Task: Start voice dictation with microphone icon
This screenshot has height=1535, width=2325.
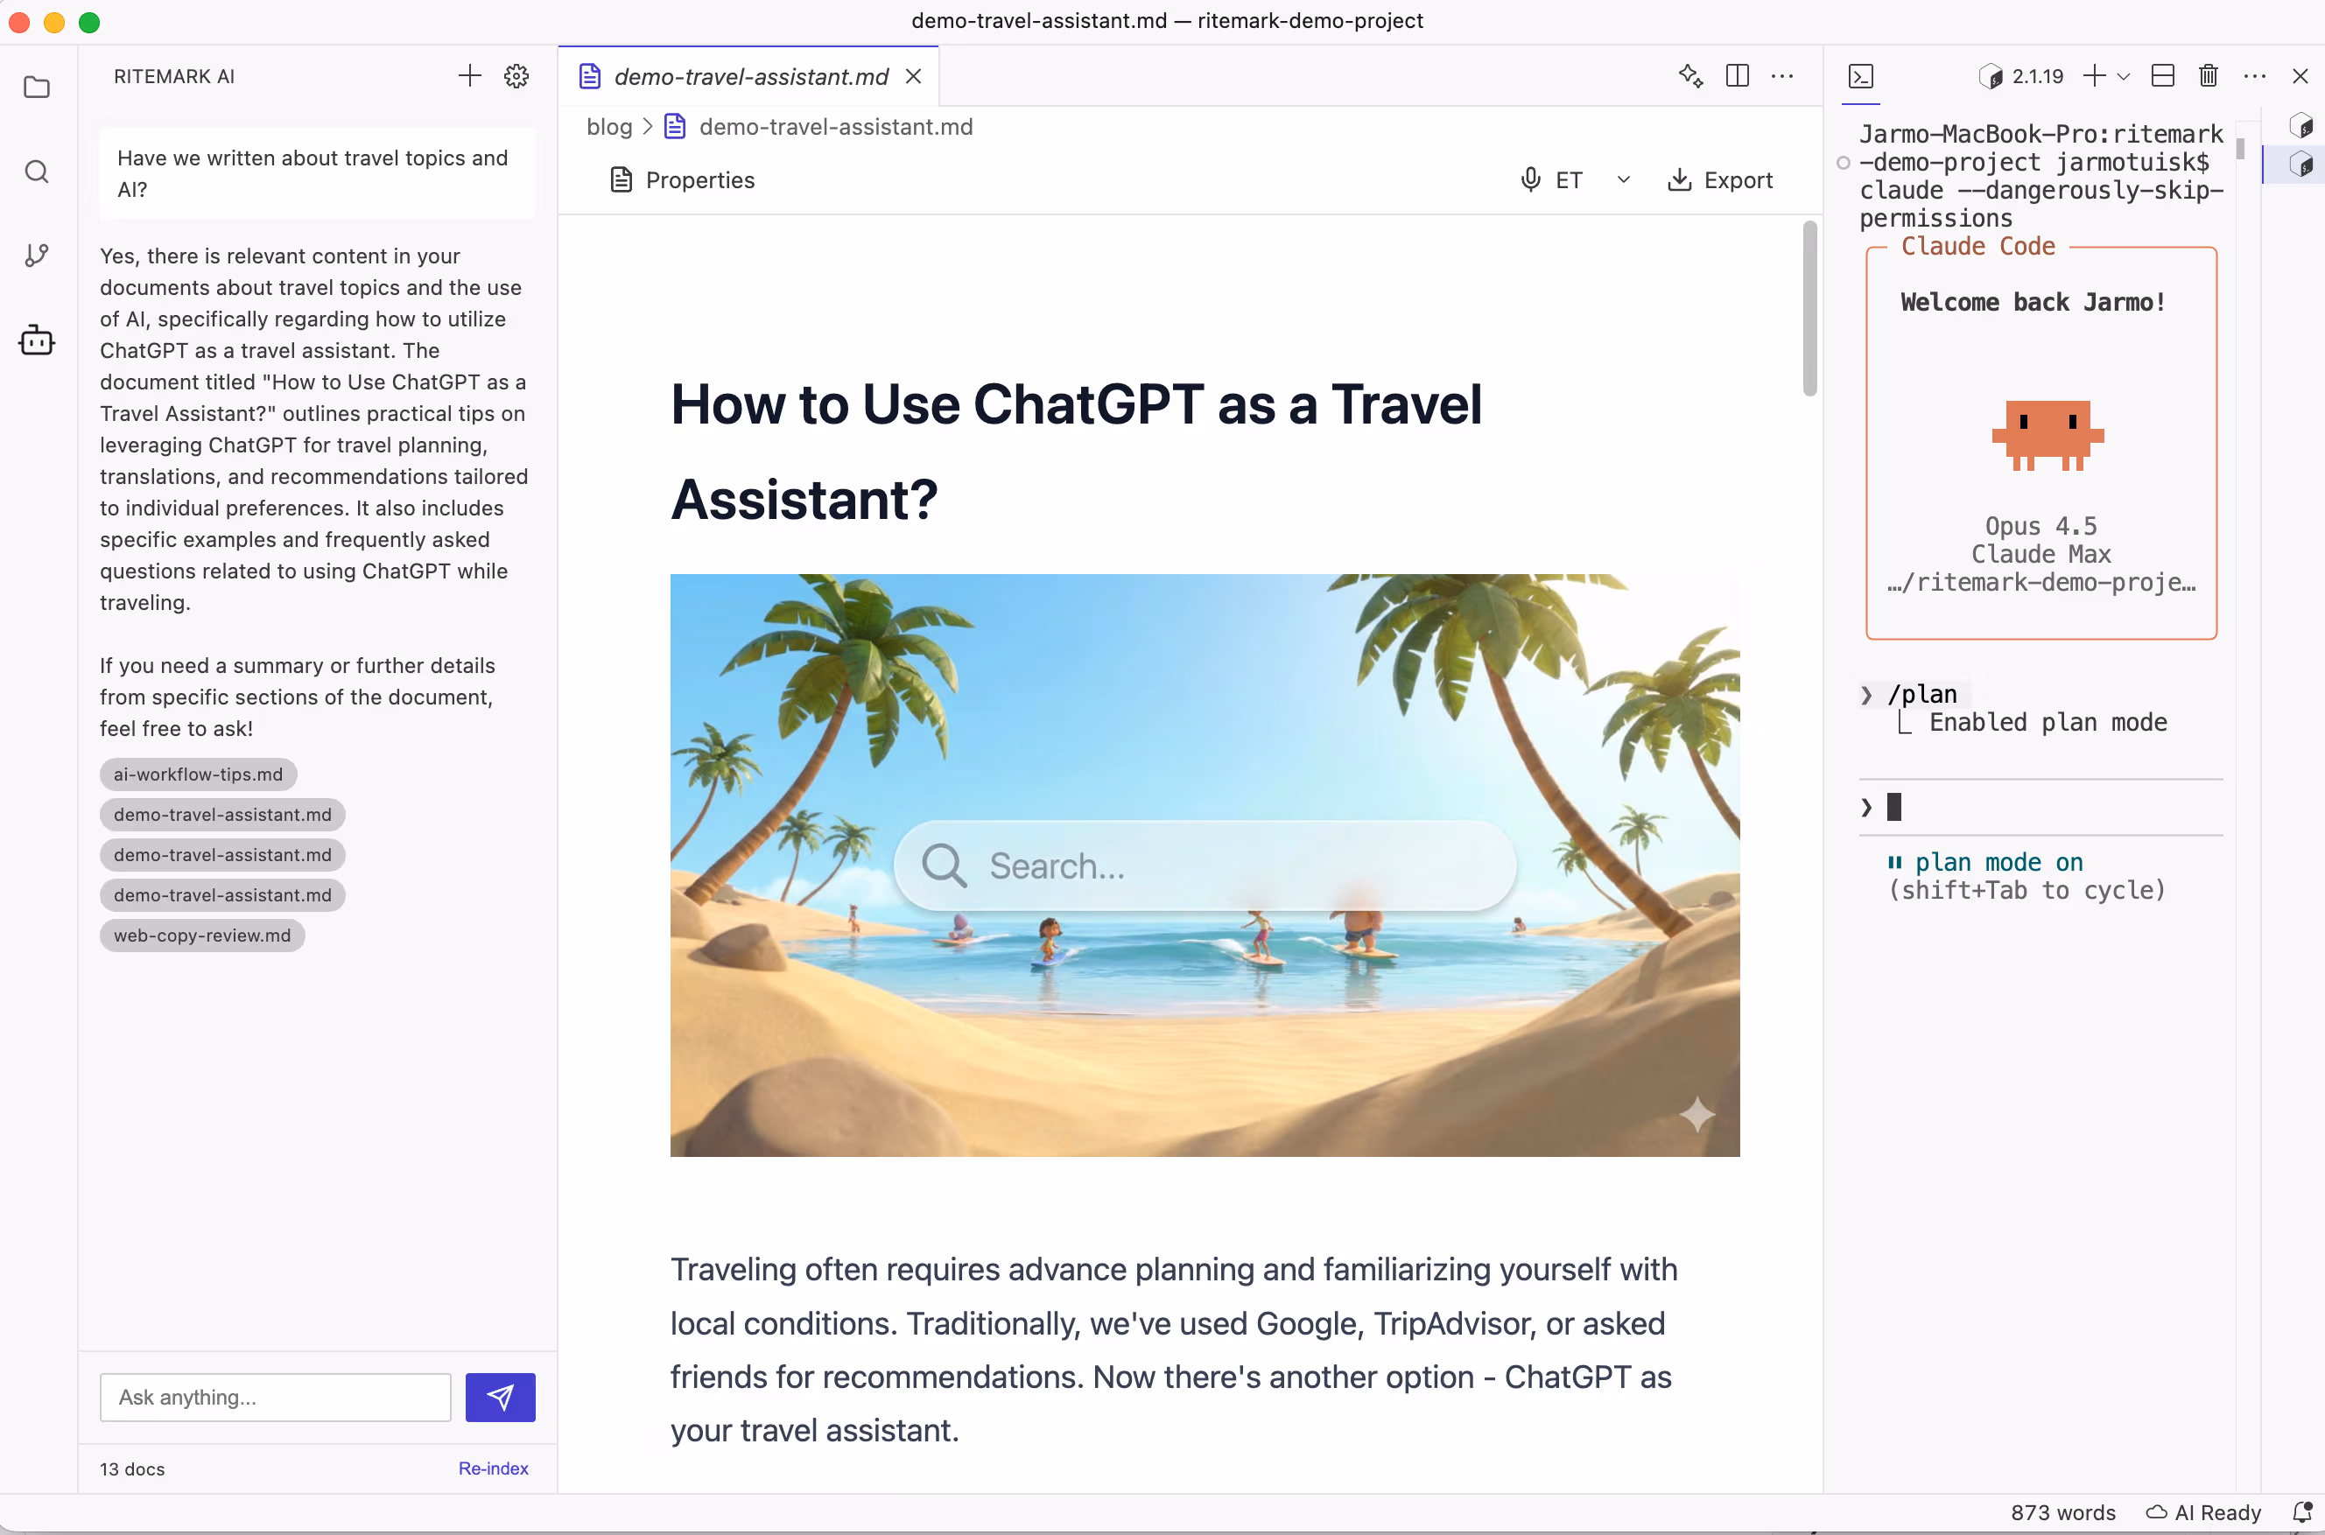Action: [x=1529, y=179]
